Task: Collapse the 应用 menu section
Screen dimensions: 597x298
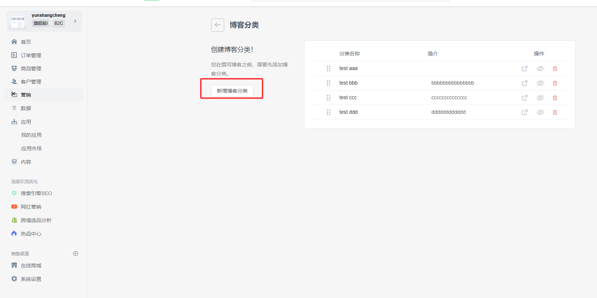Action: coord(26,122)
